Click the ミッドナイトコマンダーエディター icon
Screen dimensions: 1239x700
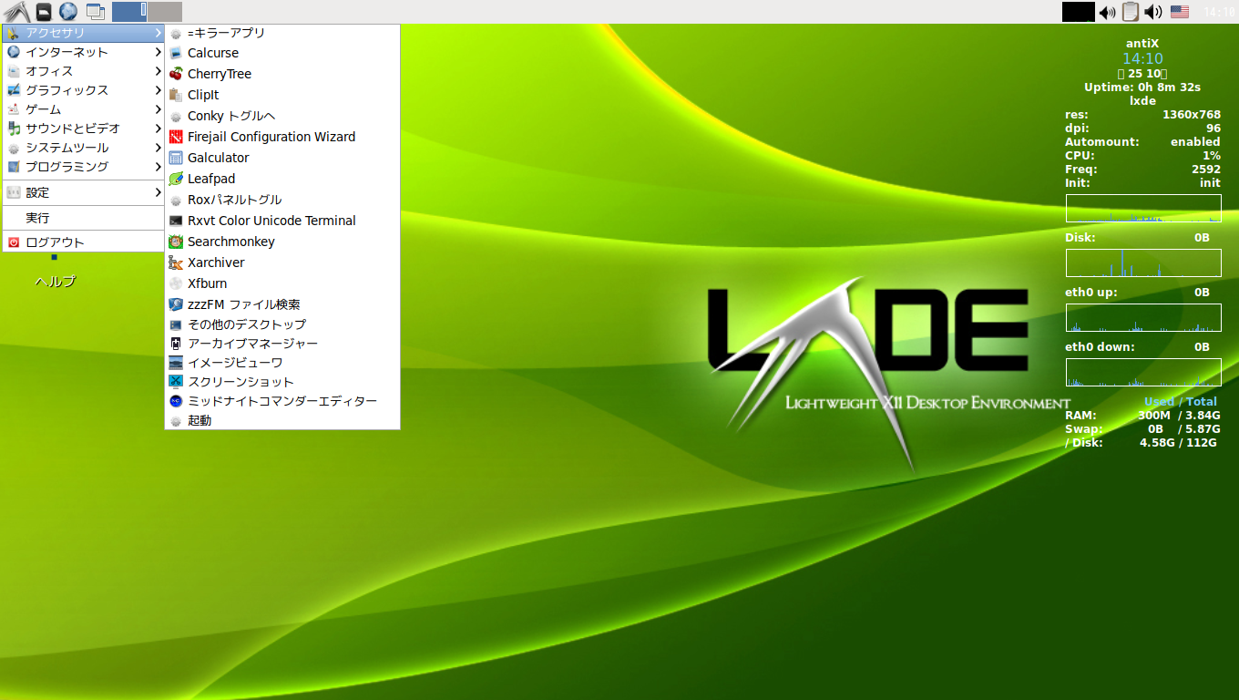pyautogui.click(x=176, y=401)
